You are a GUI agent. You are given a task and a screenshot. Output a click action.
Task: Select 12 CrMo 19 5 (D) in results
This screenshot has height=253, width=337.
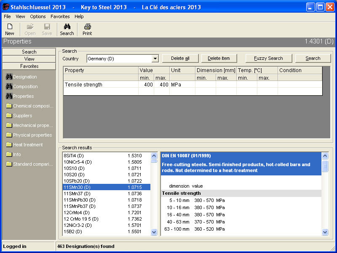tap(107, 219)
